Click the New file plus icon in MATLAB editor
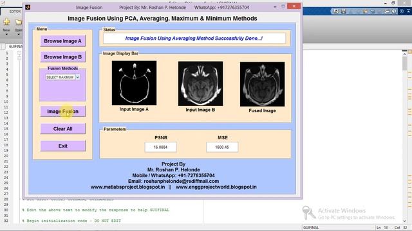Viewport: 412px width, 231px height. pyautogui.click(x=6, y=22)
